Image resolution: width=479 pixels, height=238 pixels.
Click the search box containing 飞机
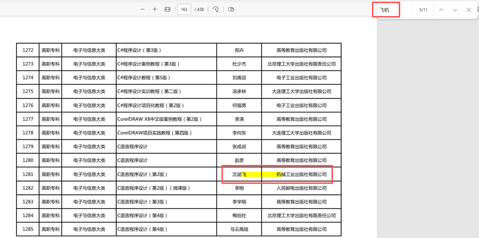tap(394, 10)
